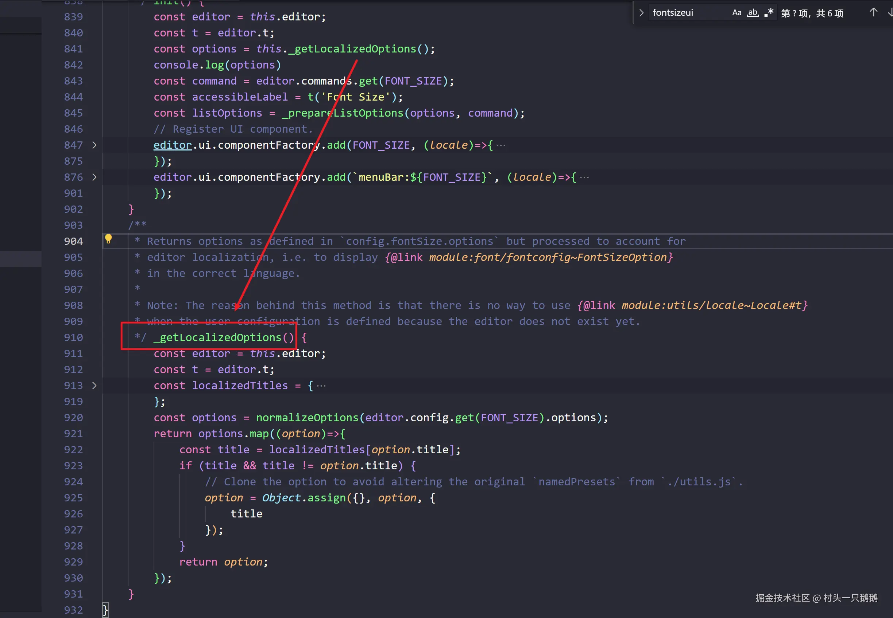The image size is (893, 618).
Task: Unfold the code at line 876
Action: (x=94, y=177)
